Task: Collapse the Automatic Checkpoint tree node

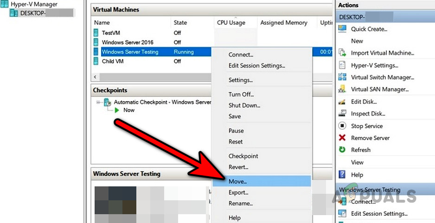Action: (98, 102)
